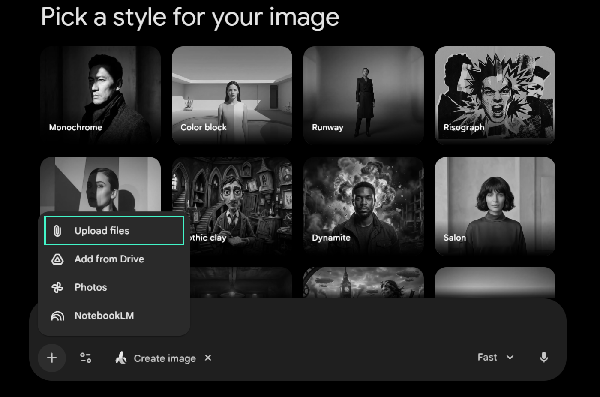Click the paperclip Upload files icon
600x397 pixels.
tap(57, 231)
